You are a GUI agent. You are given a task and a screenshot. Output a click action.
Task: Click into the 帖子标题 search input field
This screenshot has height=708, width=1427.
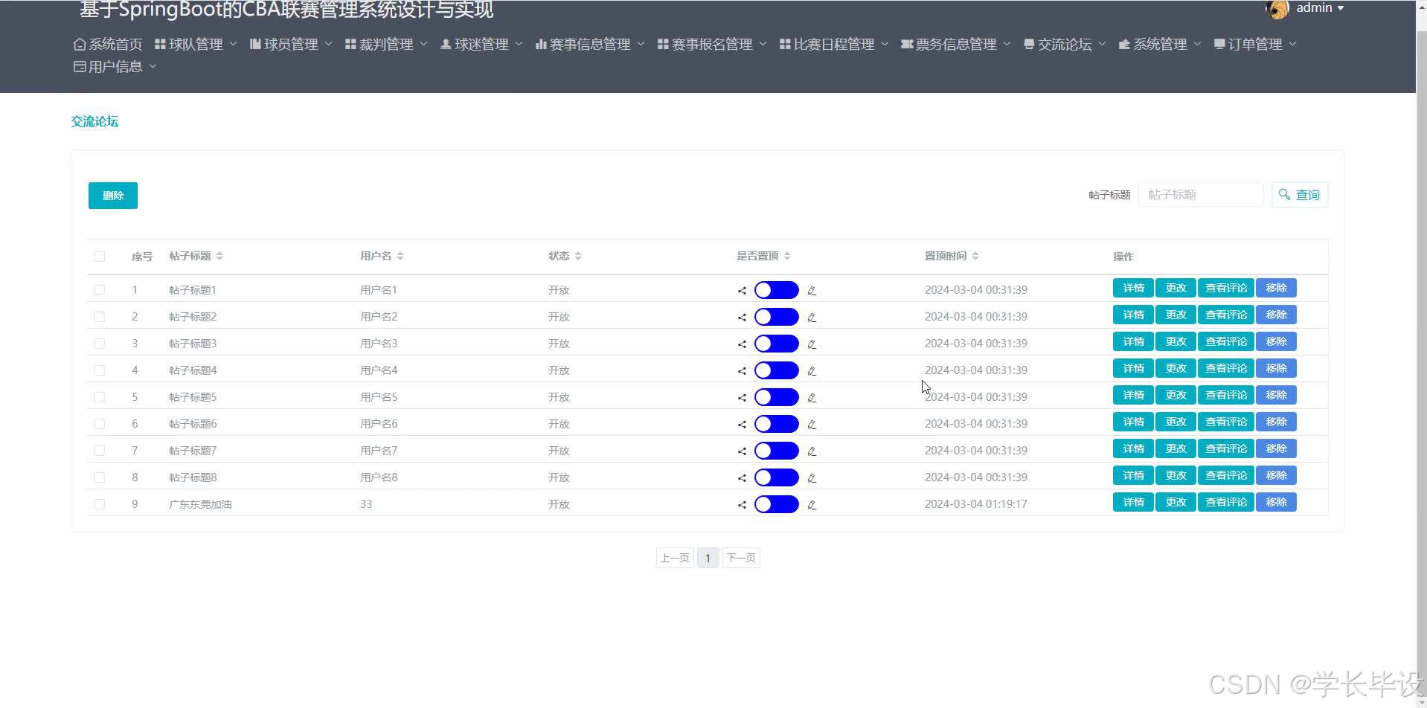point(1201,195)
